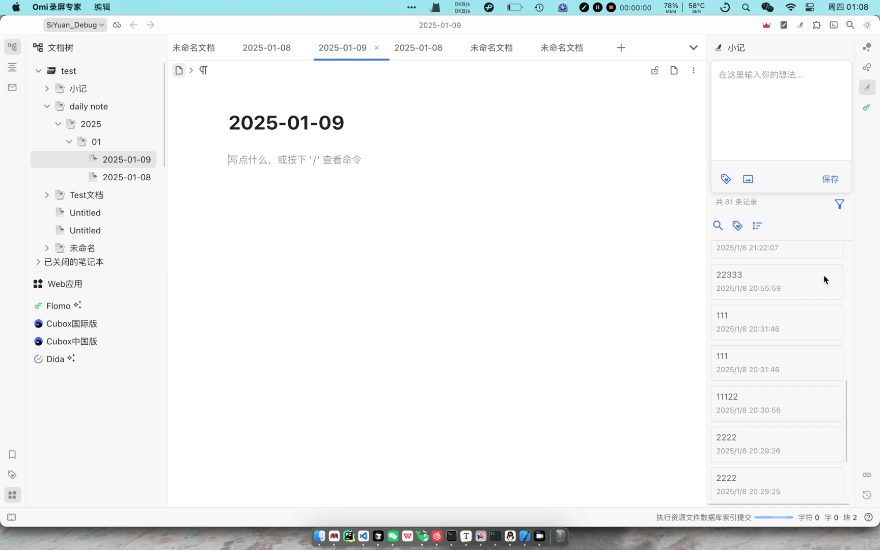The width and height of the screenshot is (880, 550).
Task: Switch to the 2025-01-08 tab
Action: click(266, 47)
